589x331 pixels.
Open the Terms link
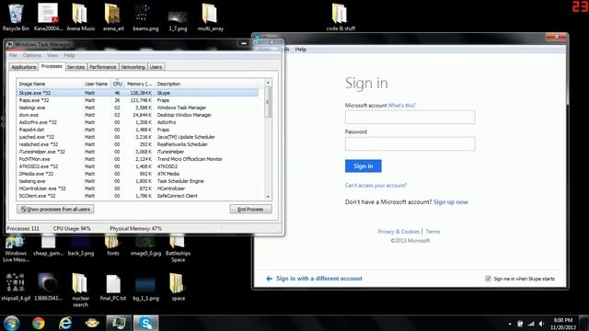click(433, 232)
